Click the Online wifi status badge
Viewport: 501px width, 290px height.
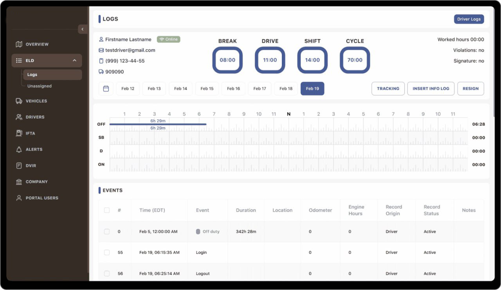tap(169, 39)
